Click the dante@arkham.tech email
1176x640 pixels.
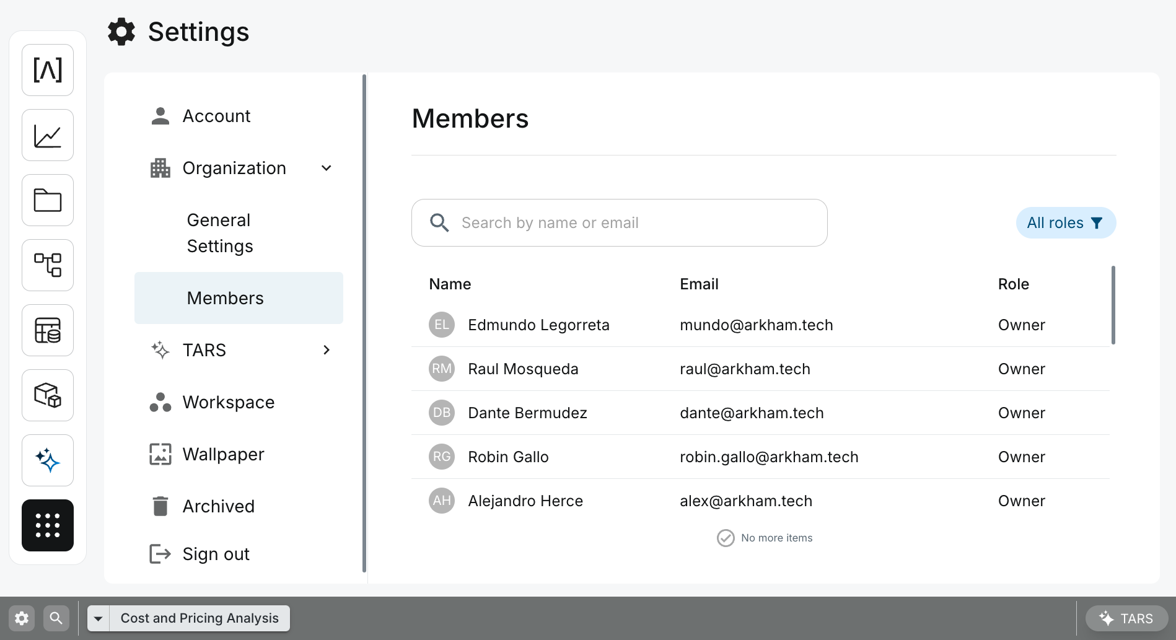752,413
